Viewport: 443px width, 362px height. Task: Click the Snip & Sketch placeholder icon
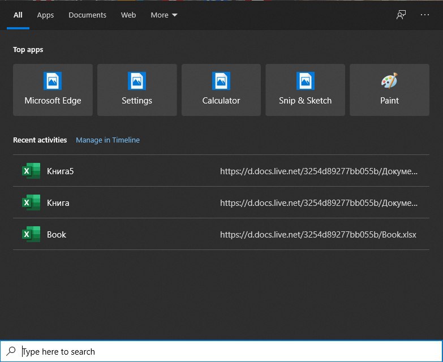click(x=305, y=81)
